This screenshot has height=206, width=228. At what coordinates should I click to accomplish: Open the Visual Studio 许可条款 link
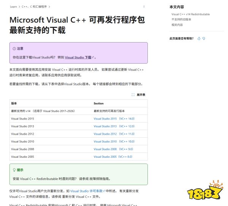click(x=86, y=191)
